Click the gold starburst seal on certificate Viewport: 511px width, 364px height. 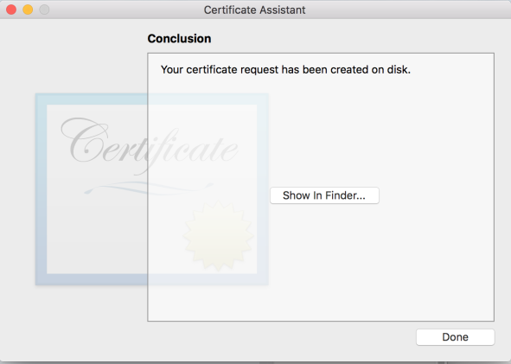pos(218,236)
